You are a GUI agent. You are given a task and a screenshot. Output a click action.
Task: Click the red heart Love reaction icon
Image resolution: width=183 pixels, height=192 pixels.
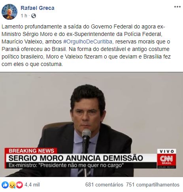pos(19,185)
